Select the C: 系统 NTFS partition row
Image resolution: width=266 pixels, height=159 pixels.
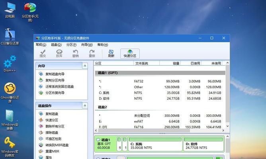(x=159, y=93)
